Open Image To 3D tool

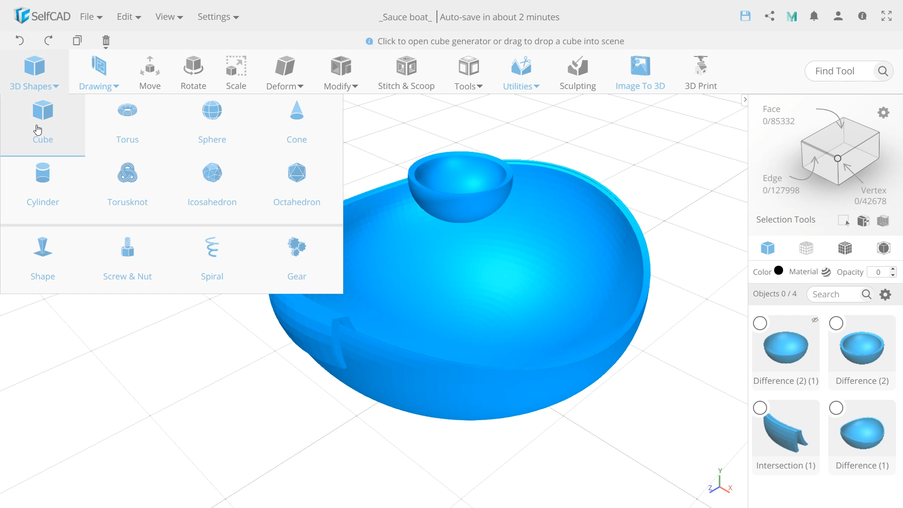(x=640, y=73)
